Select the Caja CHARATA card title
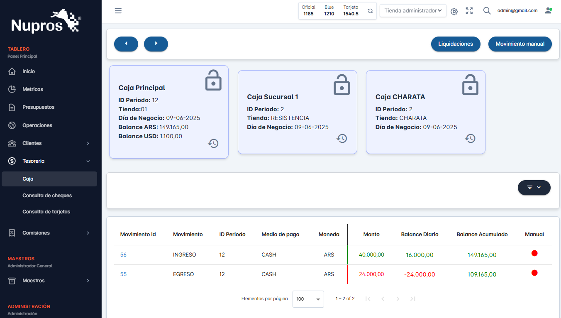The image size is (561, 318). click(400, 97)
